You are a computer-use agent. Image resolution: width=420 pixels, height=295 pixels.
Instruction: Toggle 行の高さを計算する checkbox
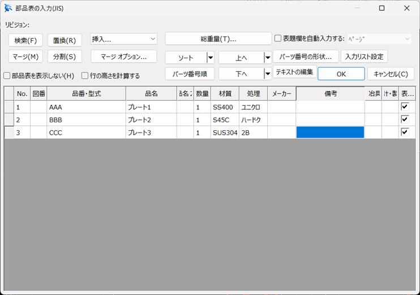(85, 76)
